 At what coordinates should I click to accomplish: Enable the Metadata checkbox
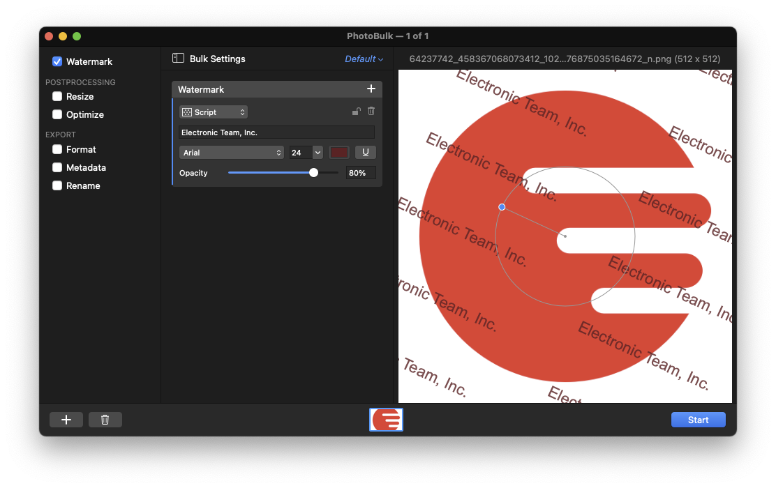click(x=57, y=167)
